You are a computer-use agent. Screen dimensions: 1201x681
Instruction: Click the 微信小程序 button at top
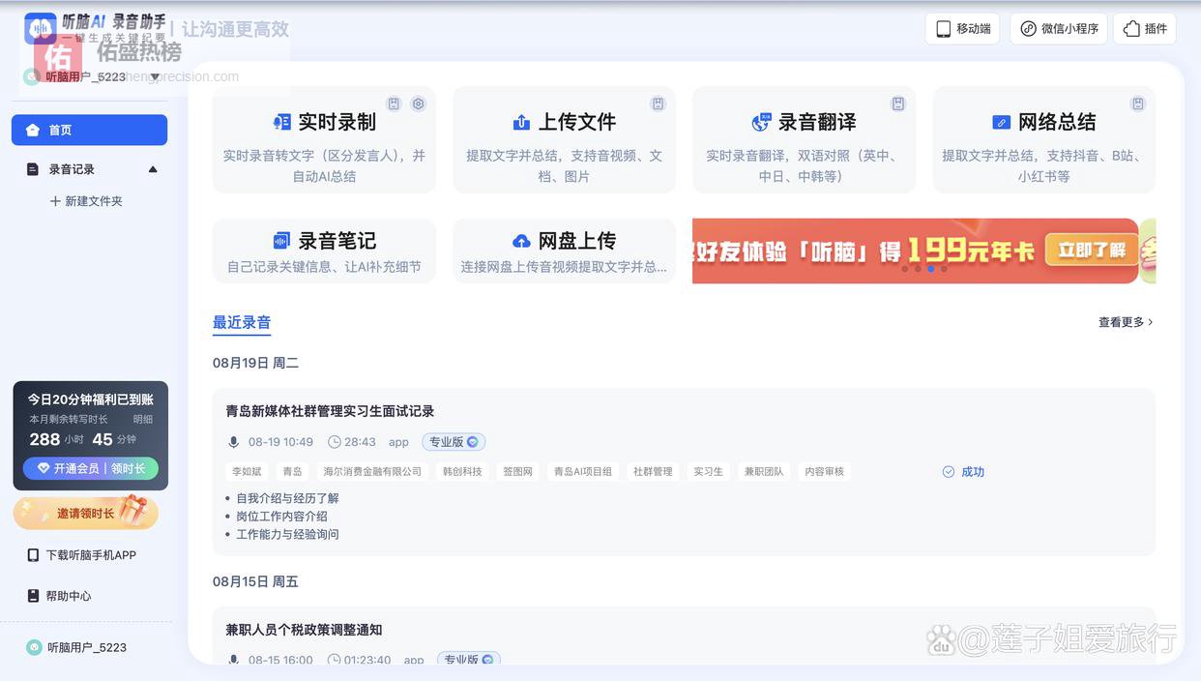tap(1059, 29)
